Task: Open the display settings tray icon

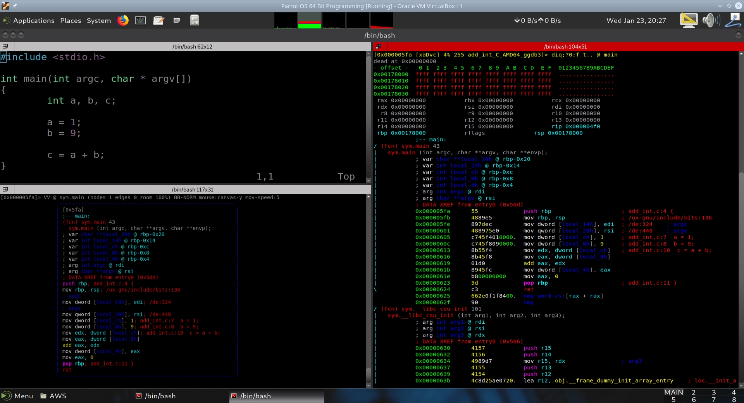Action: [689, 20]
